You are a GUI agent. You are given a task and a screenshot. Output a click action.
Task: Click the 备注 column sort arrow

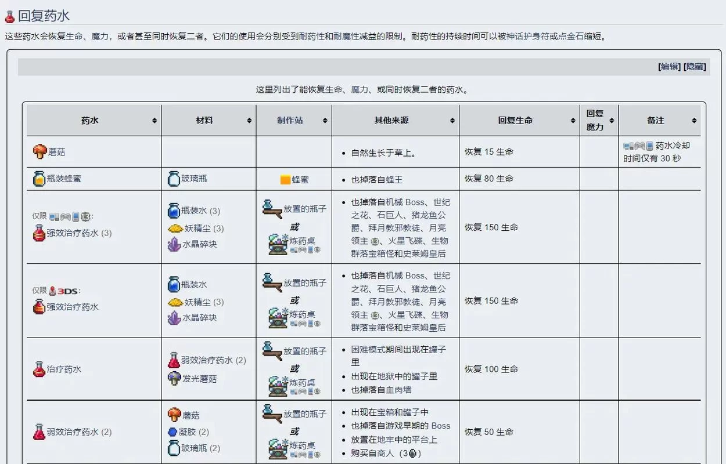pyautogui.click(x=693, y=120)
